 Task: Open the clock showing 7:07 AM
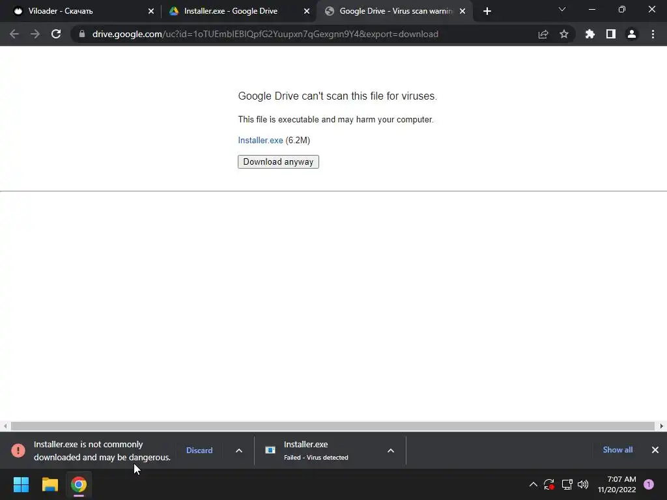(x=617, y=484)
